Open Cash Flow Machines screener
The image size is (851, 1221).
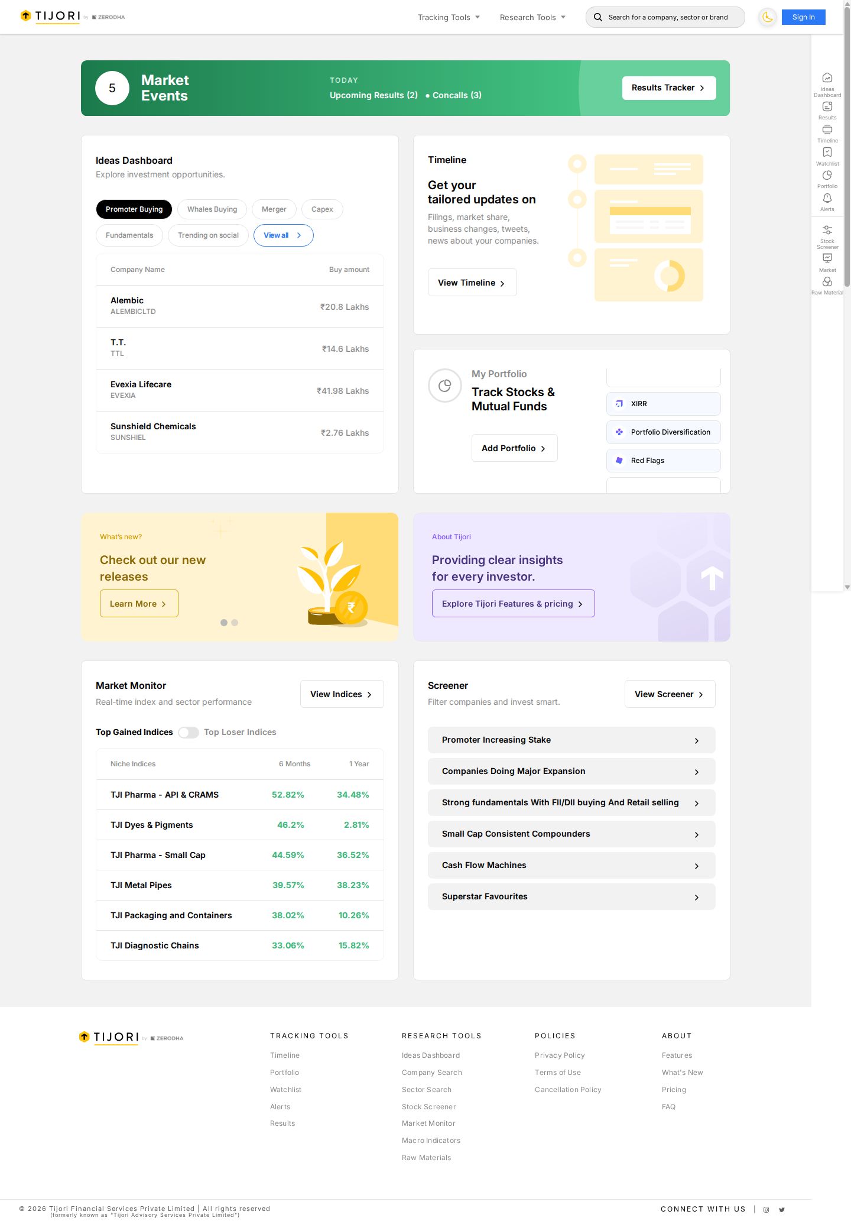571,866
